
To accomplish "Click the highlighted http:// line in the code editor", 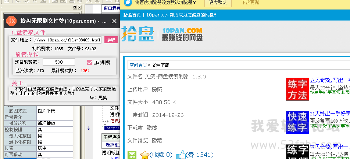I will pyautogui.click(x=113, y=128).
